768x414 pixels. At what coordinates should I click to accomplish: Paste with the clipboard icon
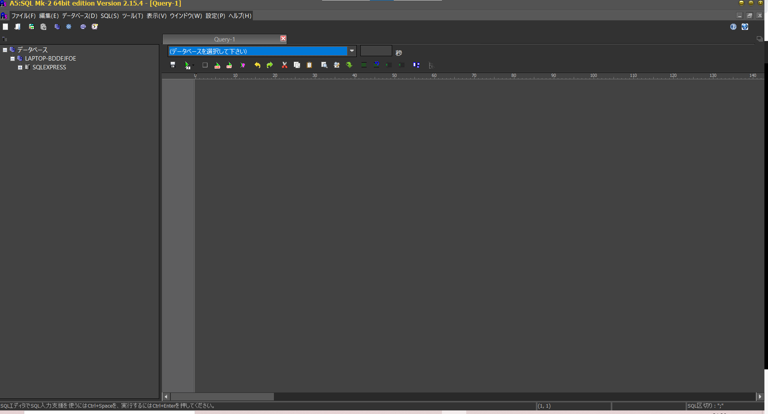click(309, 65)
